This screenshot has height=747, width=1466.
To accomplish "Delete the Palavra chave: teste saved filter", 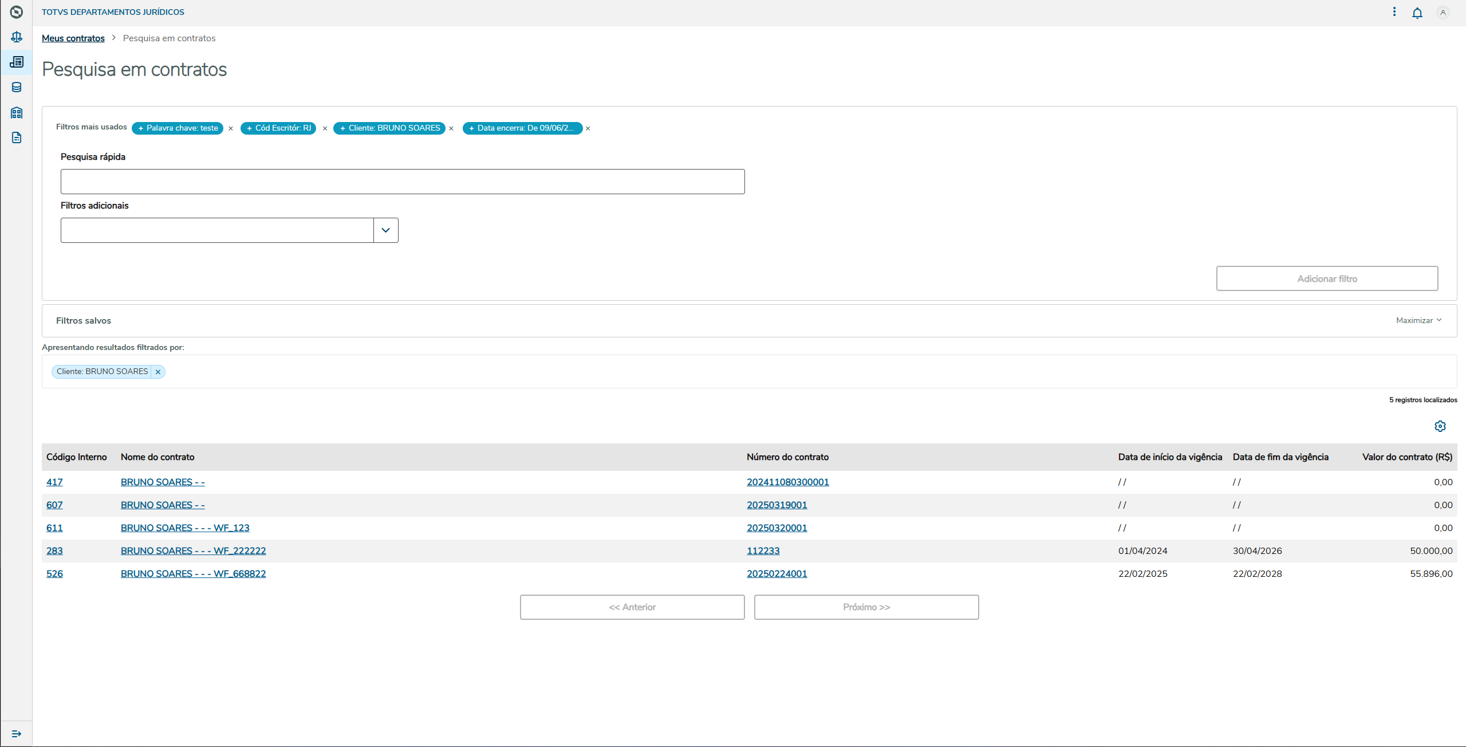I will point(231,128).
